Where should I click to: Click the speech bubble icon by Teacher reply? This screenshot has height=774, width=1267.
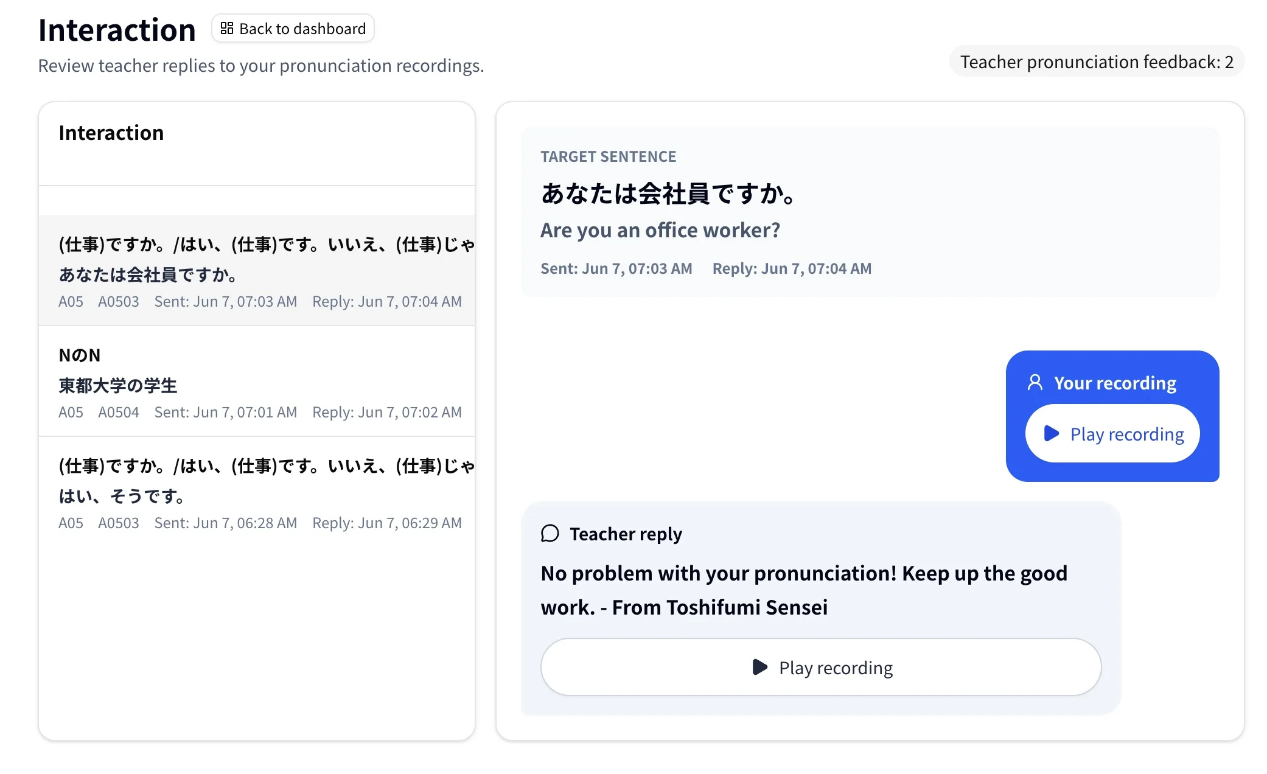(x=550, y=534)
